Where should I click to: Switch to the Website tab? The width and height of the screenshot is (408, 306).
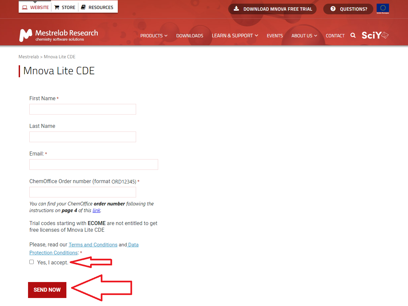pos(35,7)
